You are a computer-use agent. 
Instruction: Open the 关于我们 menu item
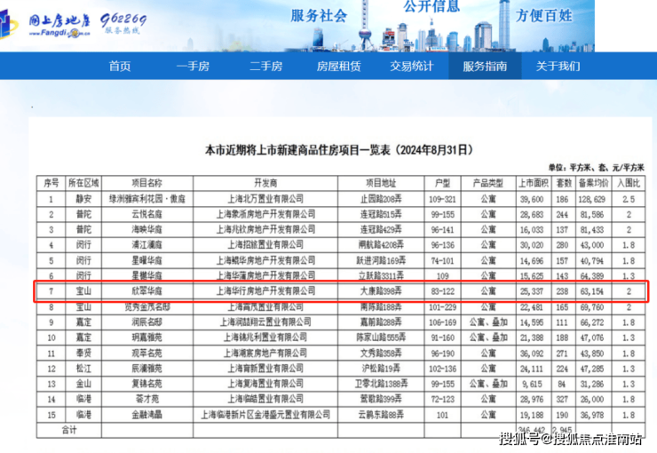click(x=558, y=67)
